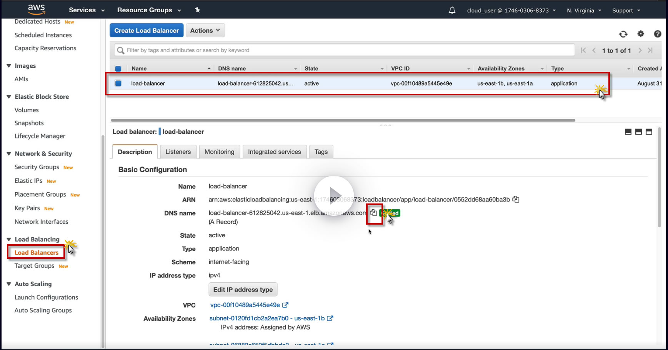The width and height of the screenshot is (668, 350).
Task: Maximize the details pane layout icon
Action: click(x=649, y=132)
